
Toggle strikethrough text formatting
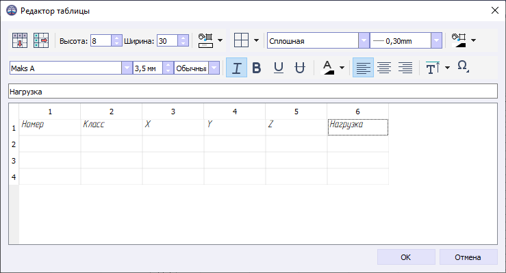pyautogui.click(x=300, y=68)
